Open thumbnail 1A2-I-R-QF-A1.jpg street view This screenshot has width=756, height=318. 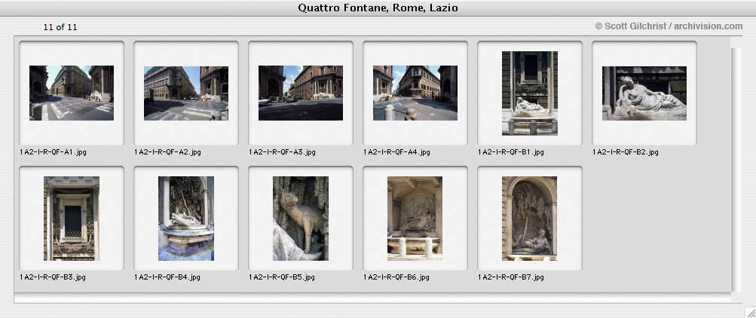(72, 93)
